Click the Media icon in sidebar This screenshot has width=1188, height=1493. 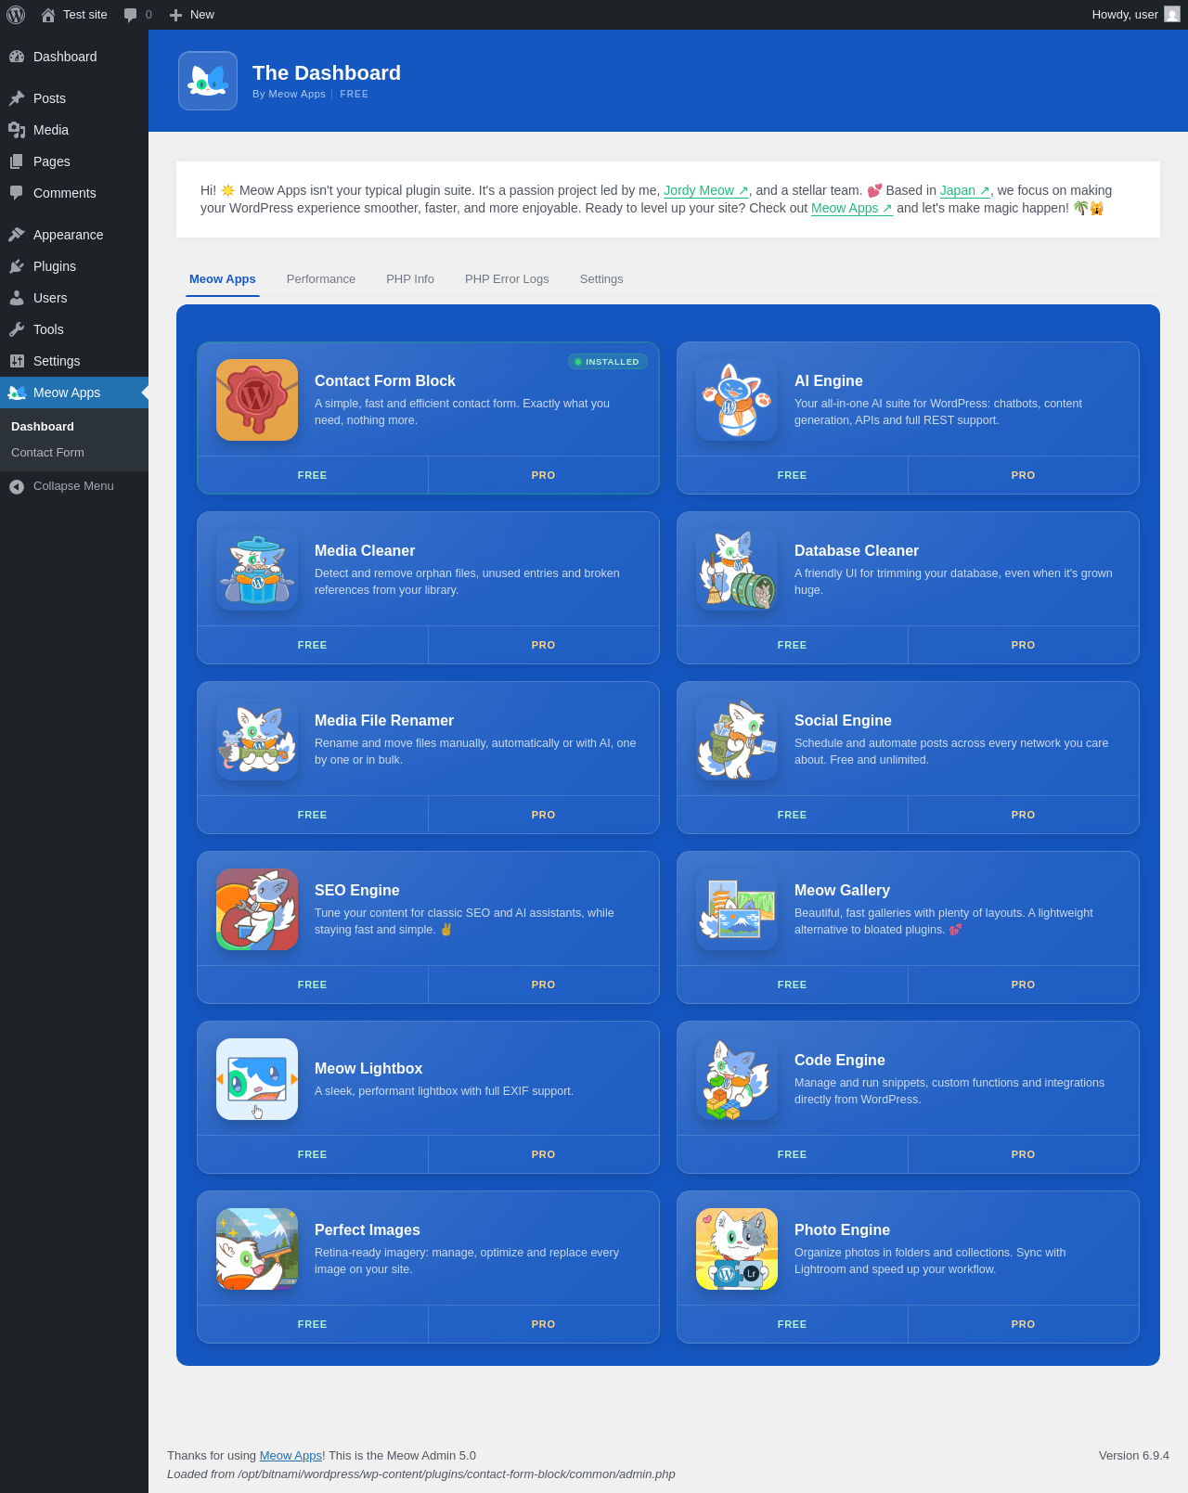tap(17, 130)
